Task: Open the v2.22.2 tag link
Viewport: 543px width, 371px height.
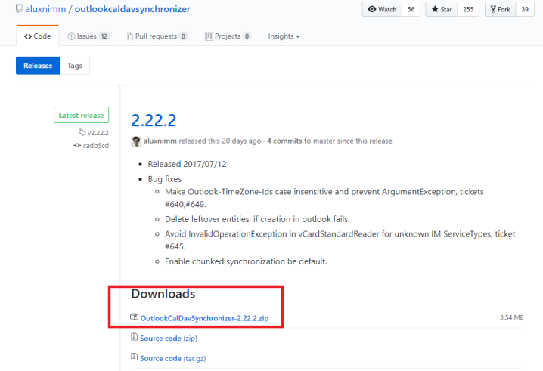Action: 98,132
